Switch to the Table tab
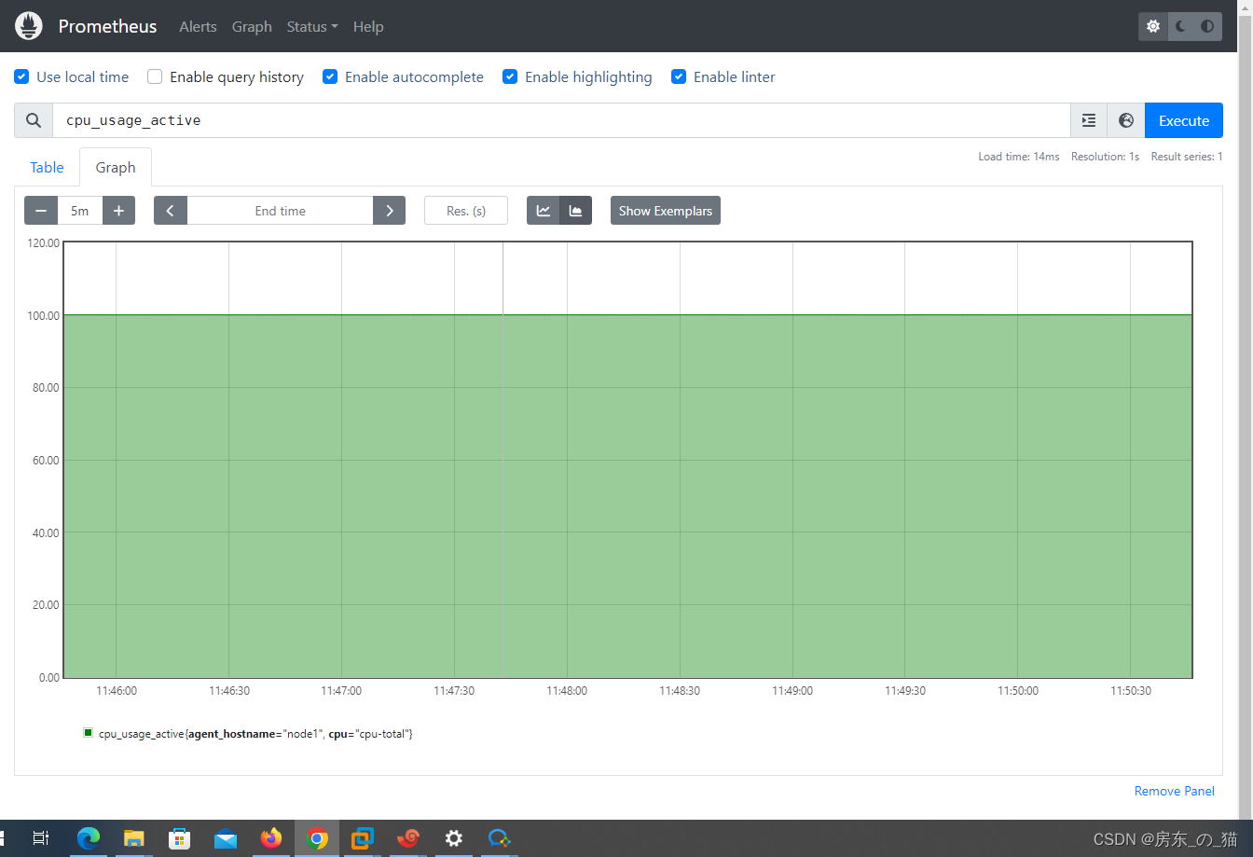This screenshot has height=857, width=1253. click(47, 167)
